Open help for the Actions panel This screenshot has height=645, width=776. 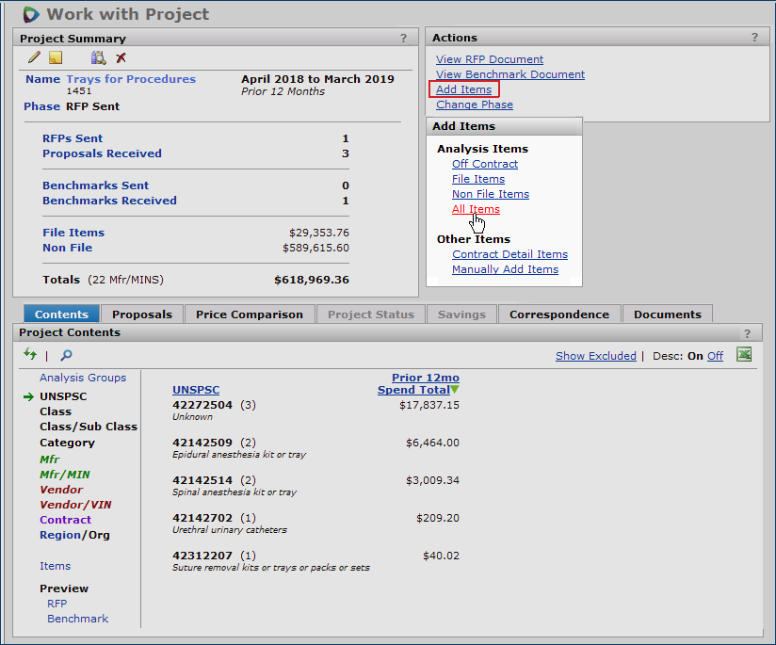point(753,38)
